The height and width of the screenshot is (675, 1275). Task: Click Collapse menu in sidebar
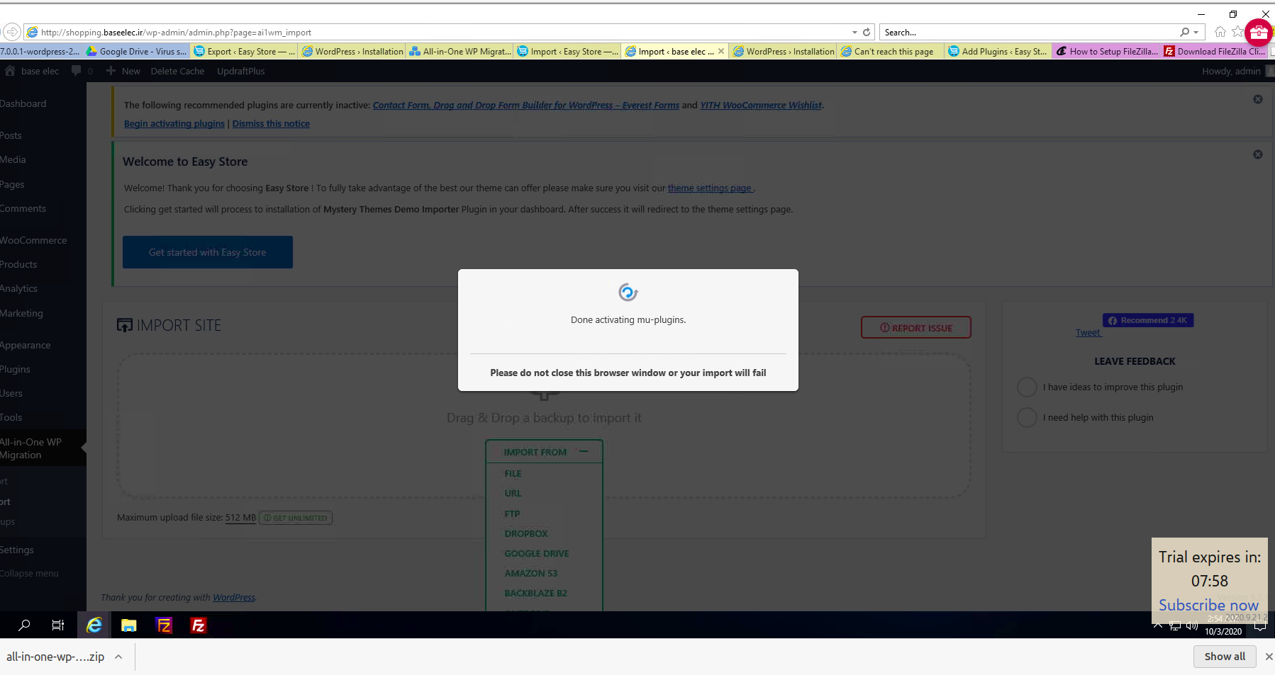(x=30, y=573)
